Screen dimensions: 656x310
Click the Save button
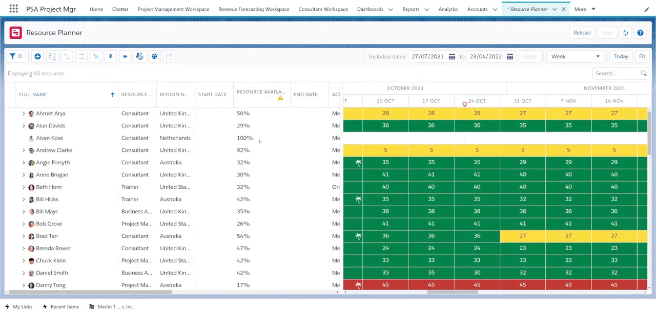tap(607, 33)
